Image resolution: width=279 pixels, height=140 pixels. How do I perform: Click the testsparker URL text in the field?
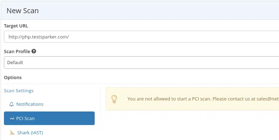39,37
